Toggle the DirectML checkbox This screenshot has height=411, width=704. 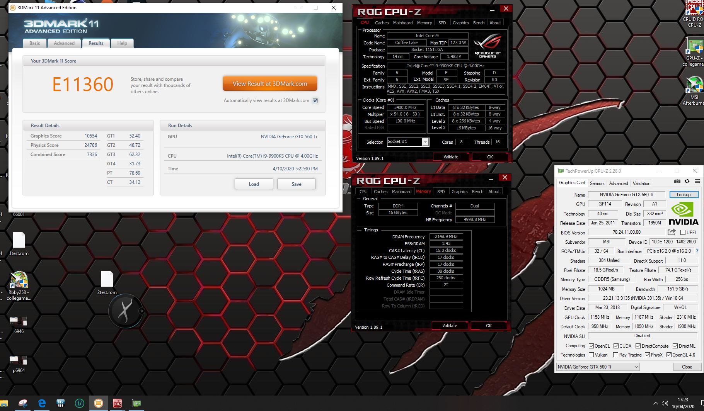click(675, 346)
